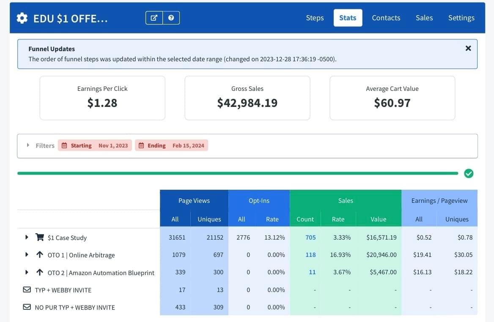The width and height of the screenshot is (494, 322).
Task: Open funnel in new window icon
Action: pyautogui.click(x=154, y=18)
